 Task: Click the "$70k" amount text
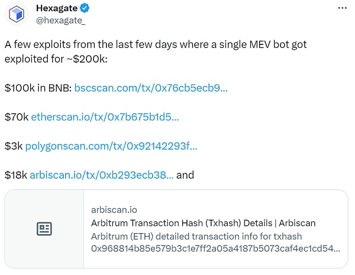[17, 117]
